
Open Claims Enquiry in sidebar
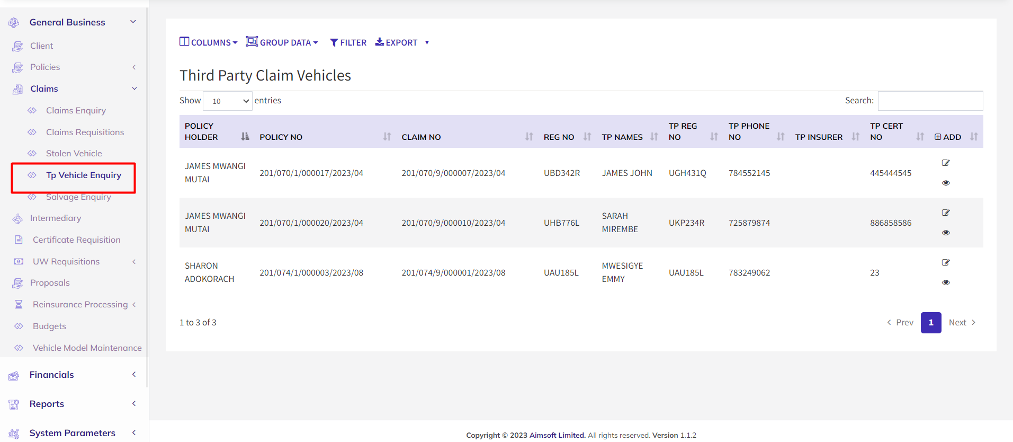[x=76, y=110]
